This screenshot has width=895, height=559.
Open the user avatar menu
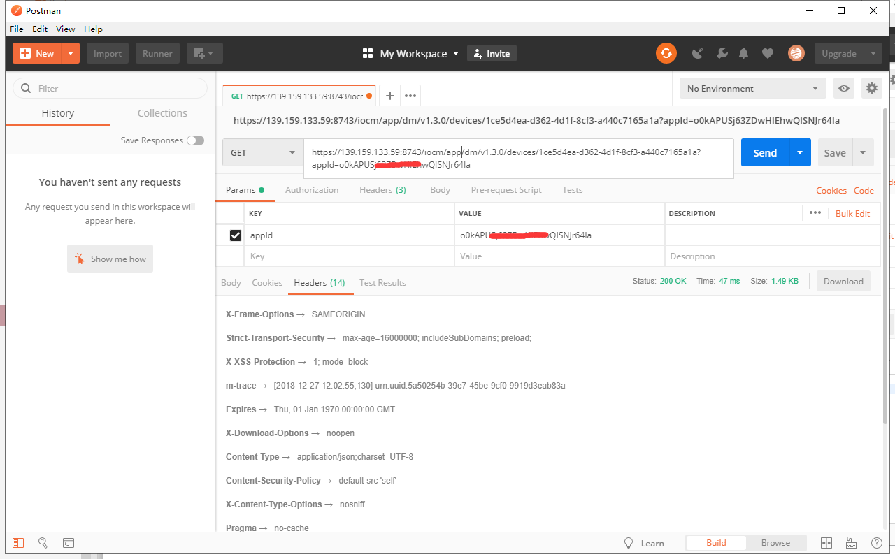[x=796, y=53]
